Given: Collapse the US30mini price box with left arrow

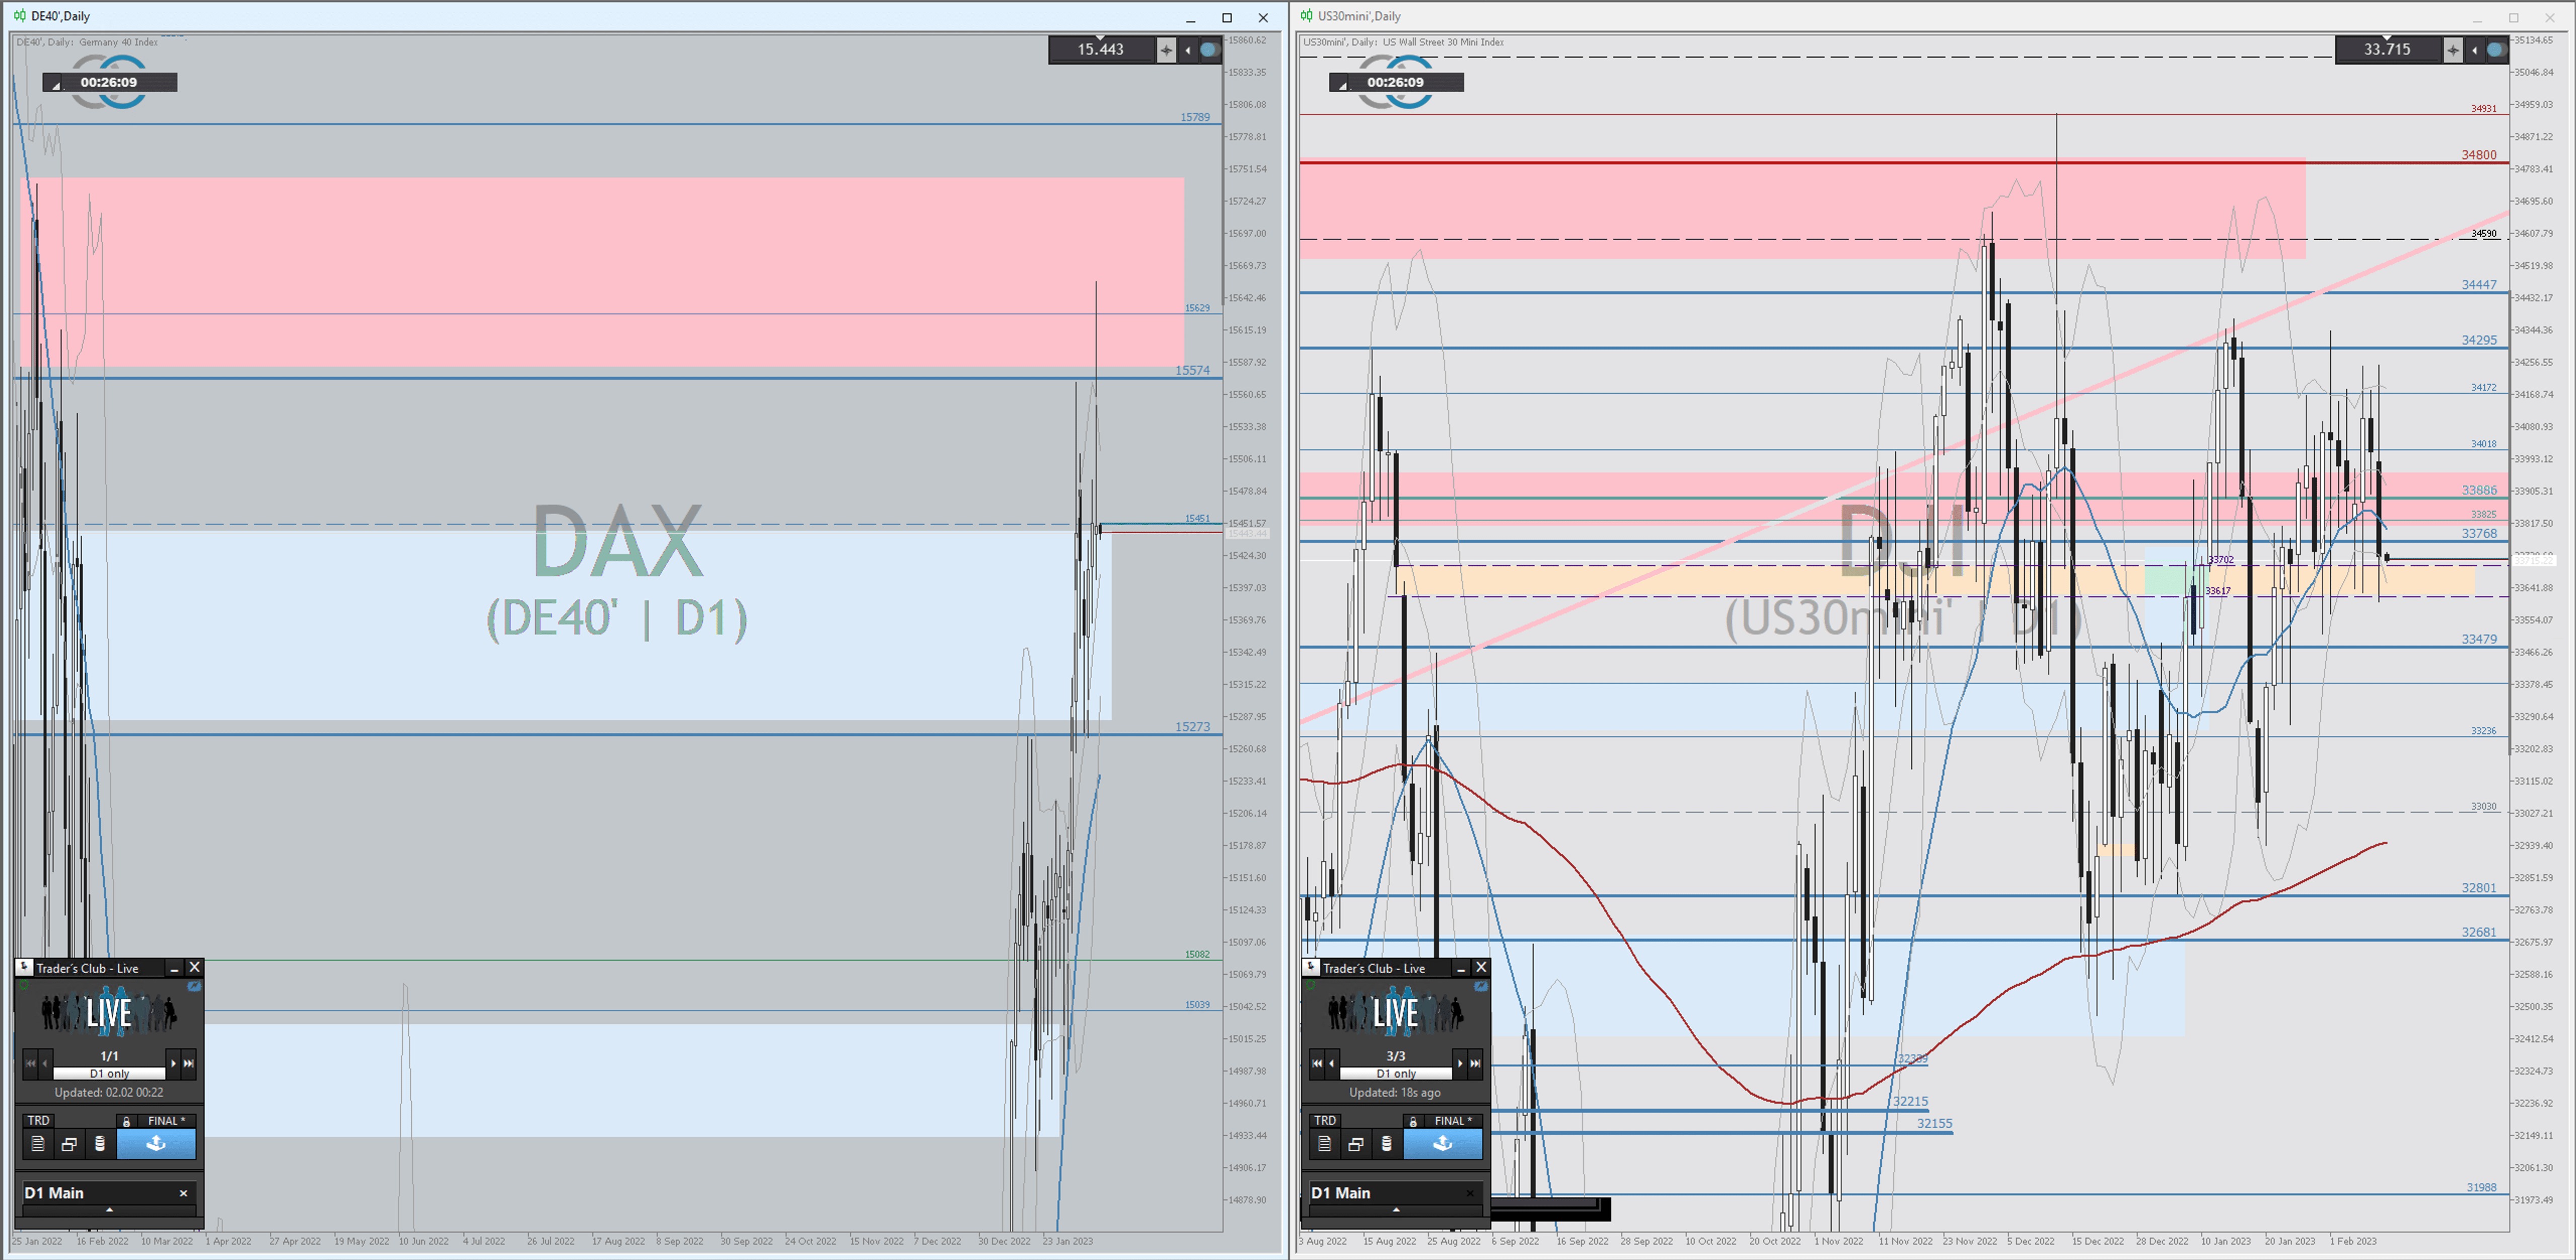Looking at the screenshot, I should pos(2475,49).
